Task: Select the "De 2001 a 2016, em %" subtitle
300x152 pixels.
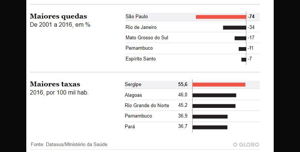Action: coord(60,25)
